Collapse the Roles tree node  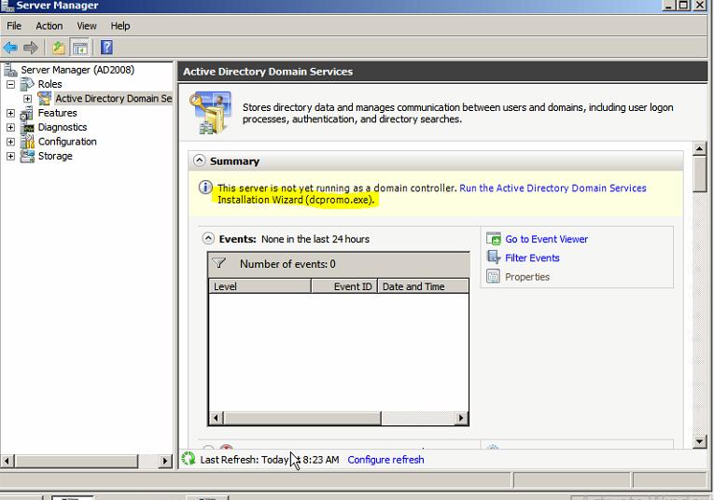10,84
